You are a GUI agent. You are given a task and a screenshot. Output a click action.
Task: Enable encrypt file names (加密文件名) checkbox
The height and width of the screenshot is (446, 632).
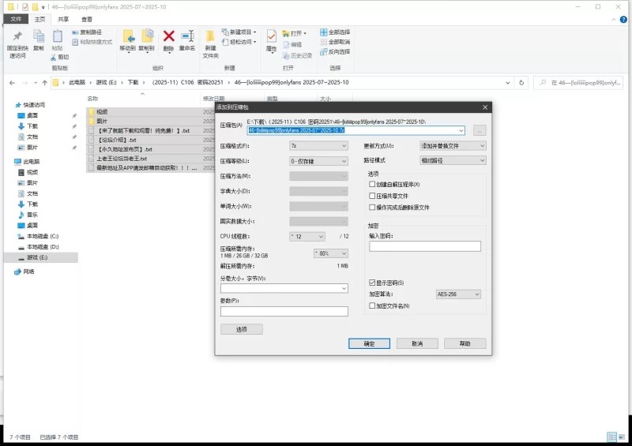[x=372, y=305]
